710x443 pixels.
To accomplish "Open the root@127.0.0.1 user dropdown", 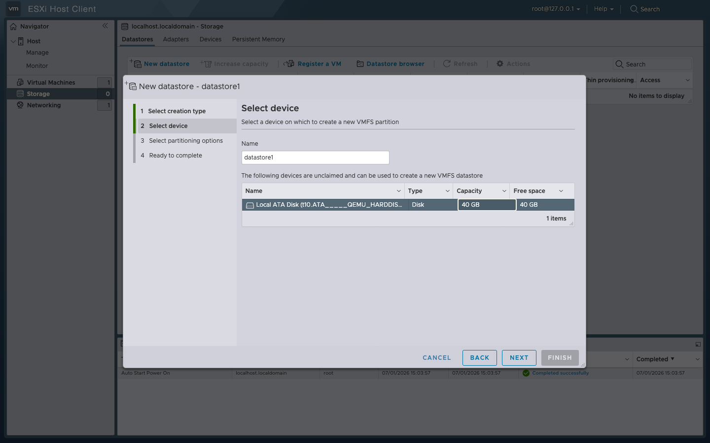I will (556, 9).
